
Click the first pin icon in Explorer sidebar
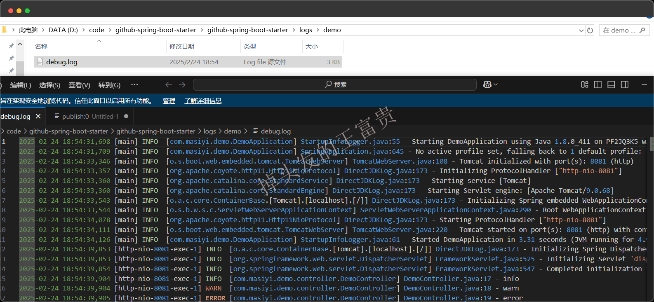pyautogui.click(x=12, y=46)
